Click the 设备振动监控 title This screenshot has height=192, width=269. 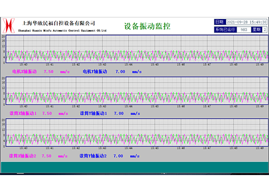pyautogui.click(x=147, y=26)
